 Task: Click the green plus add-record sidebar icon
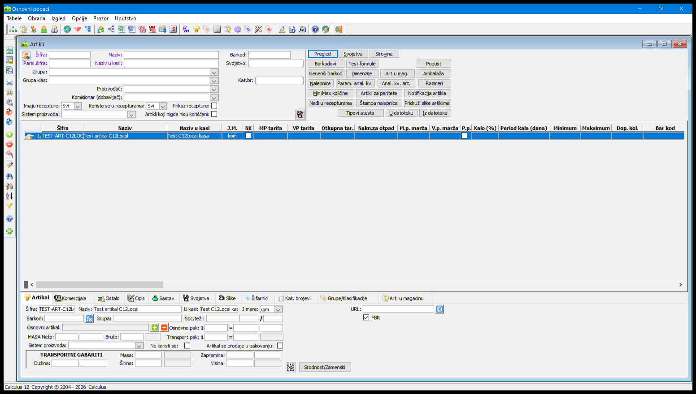click(9, 135)
